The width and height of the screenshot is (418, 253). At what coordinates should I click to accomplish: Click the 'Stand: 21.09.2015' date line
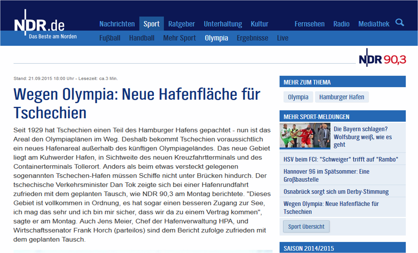[65, 79]
